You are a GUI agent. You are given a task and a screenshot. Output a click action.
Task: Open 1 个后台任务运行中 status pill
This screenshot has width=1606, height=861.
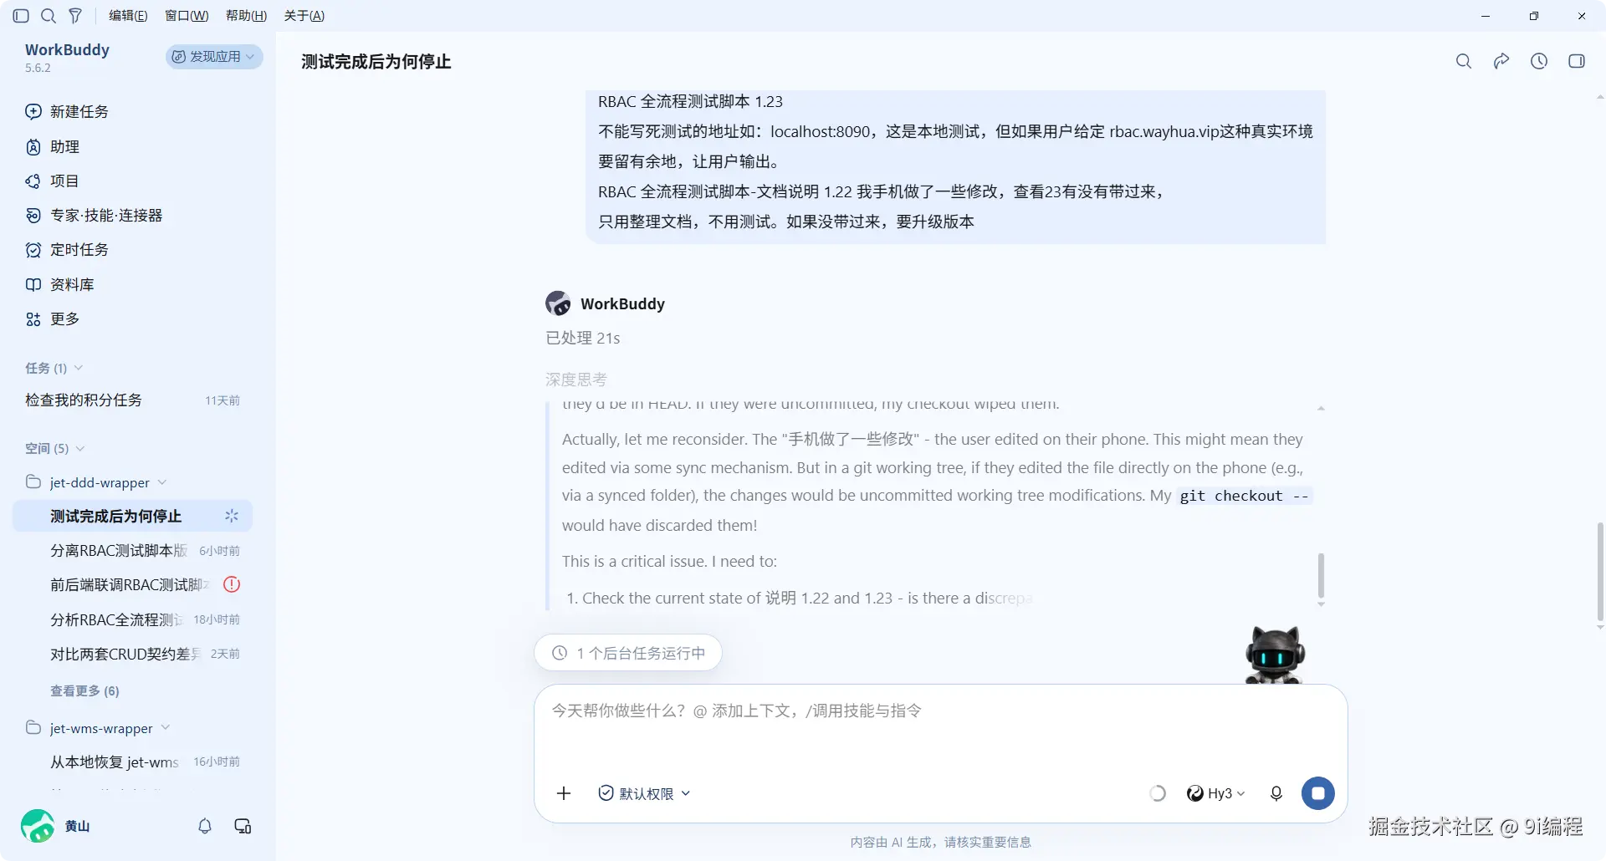pyautogui.click(x=628, y=653)
